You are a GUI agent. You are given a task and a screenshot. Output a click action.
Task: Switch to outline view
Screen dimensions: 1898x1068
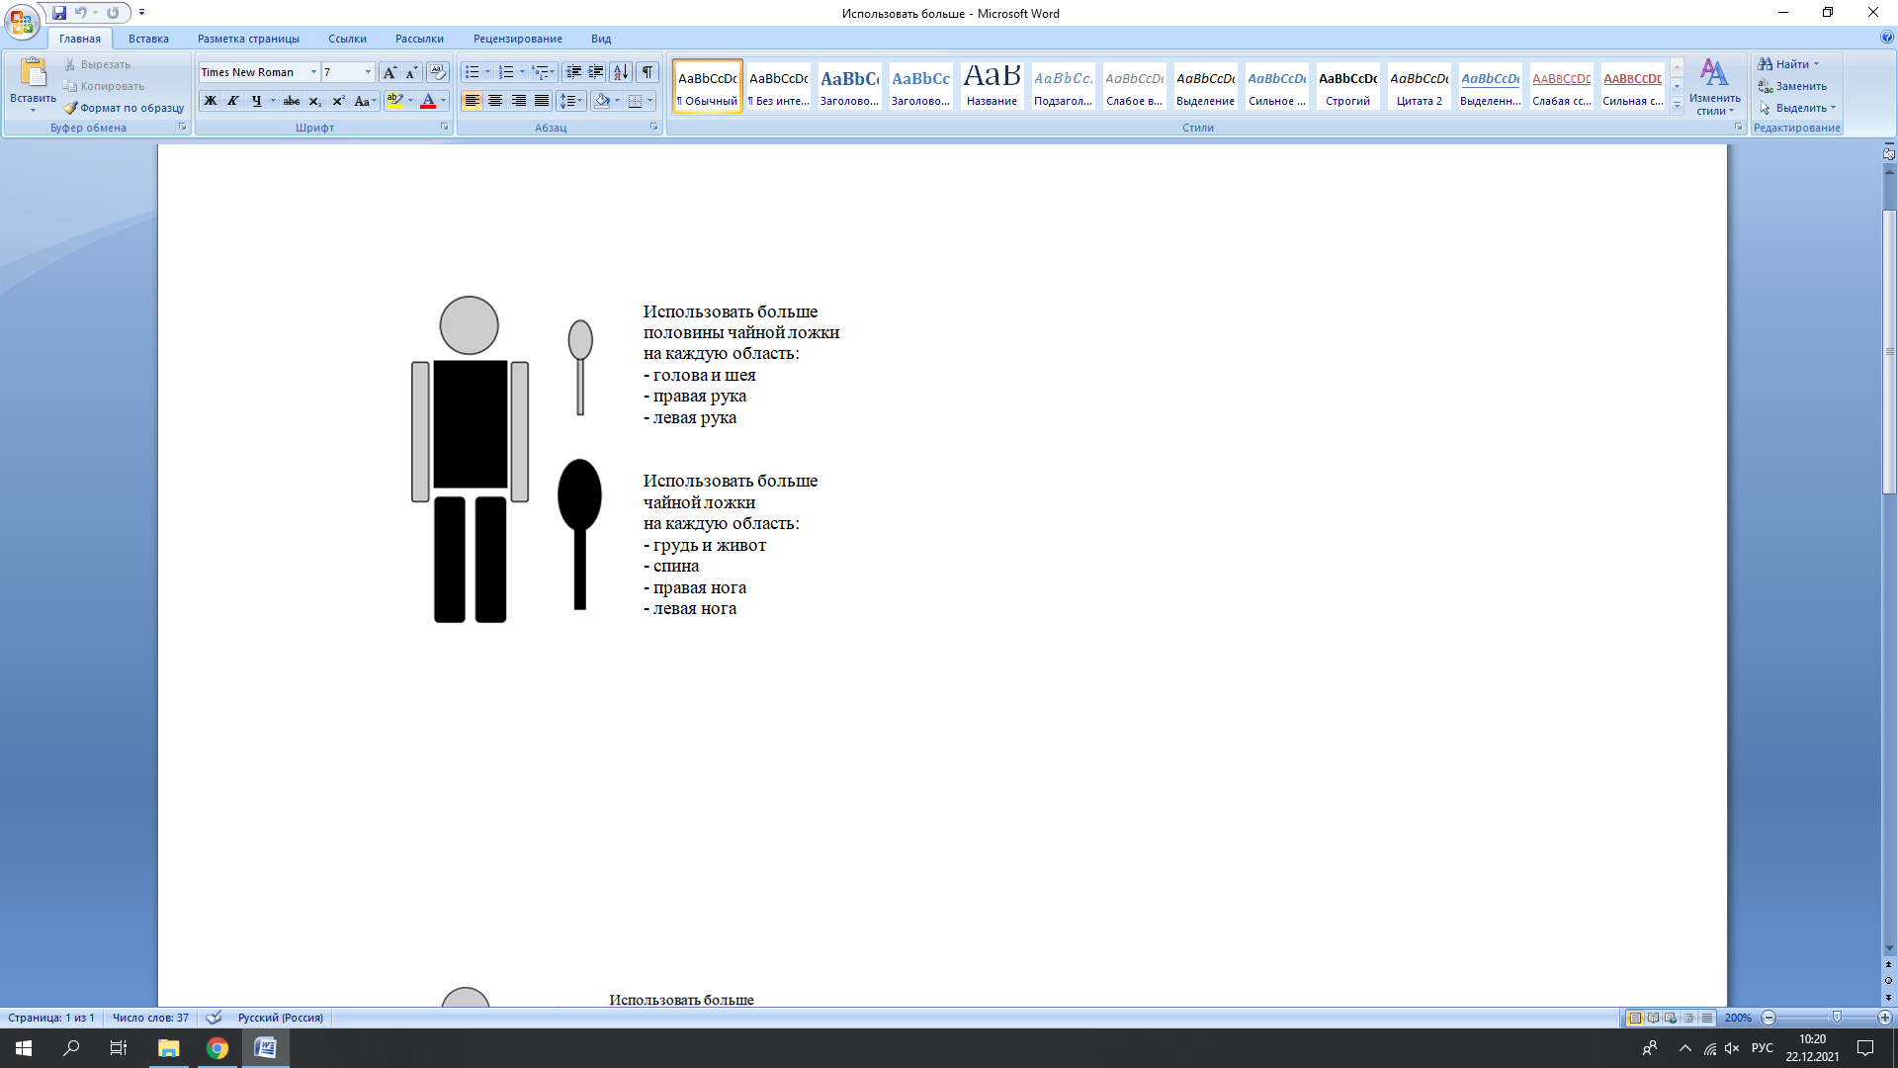coord(1689,1018)
